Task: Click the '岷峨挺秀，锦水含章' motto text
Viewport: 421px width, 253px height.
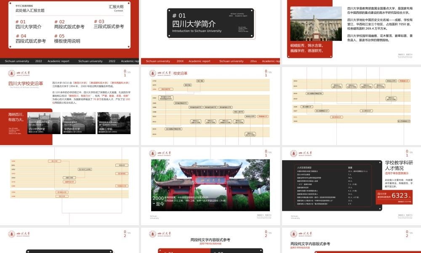Action: click(307, 46)
